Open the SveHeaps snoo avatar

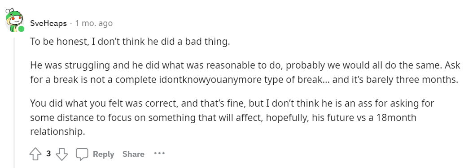point(14,21)
